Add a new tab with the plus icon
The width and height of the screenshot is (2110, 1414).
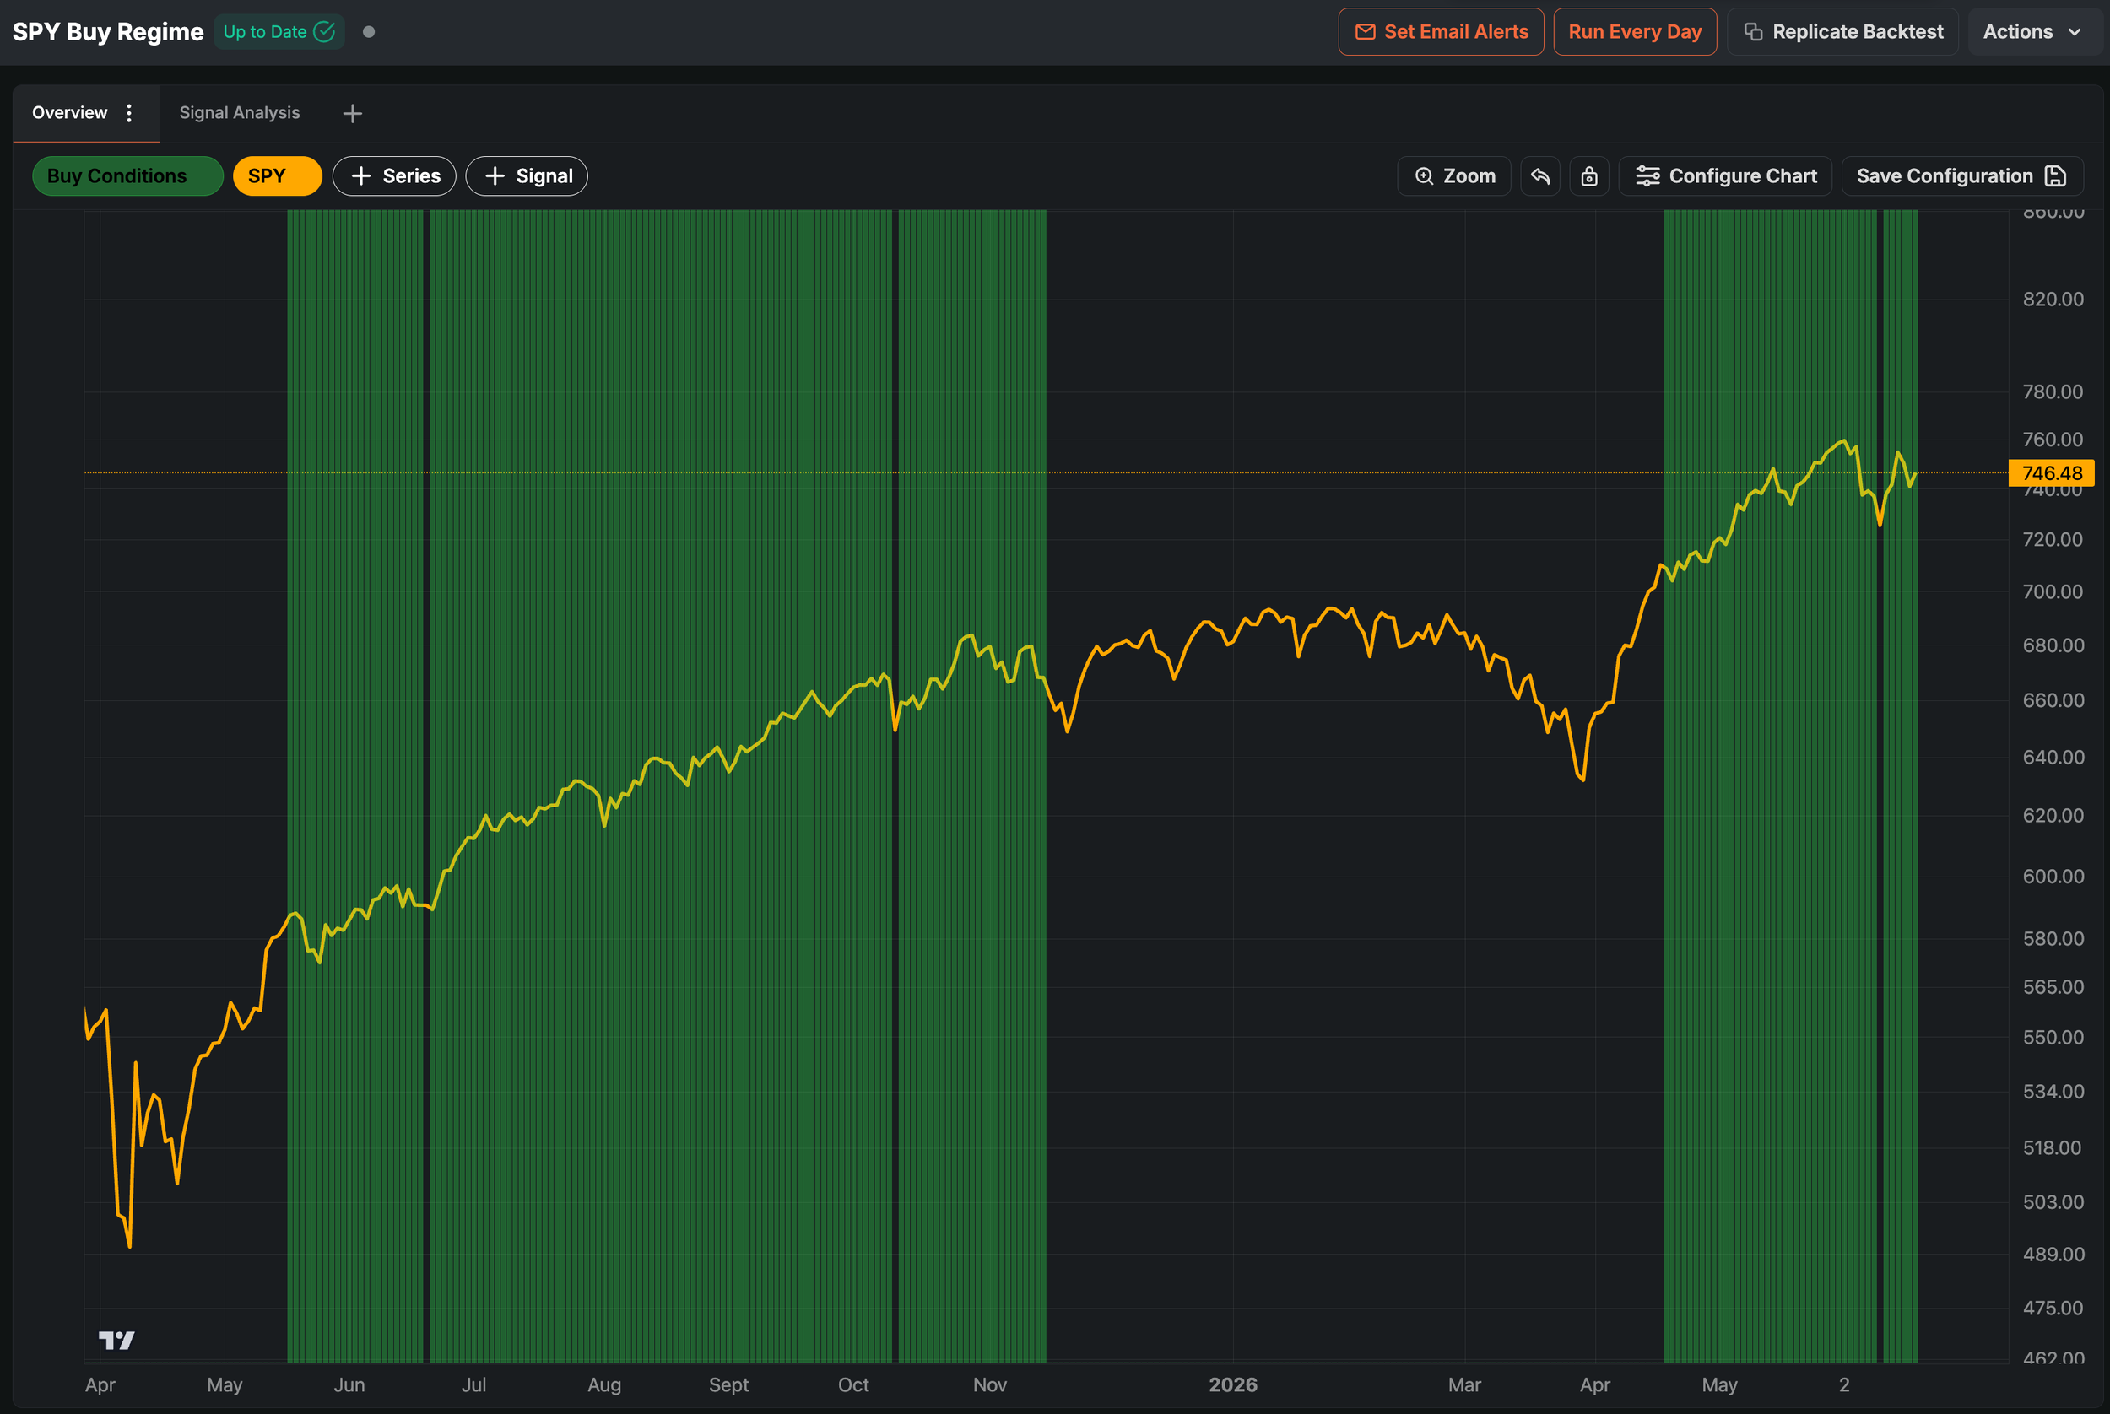pyautogui.click(x=353, y=114)
